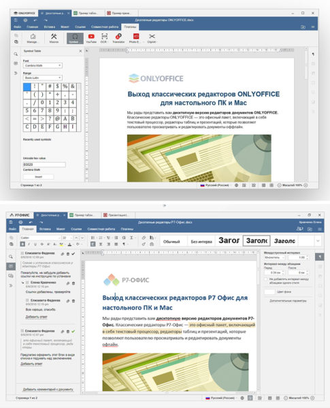330x408 pixels.
Task: Expand the heading styles gallery arrow
Action: point(318,241)
